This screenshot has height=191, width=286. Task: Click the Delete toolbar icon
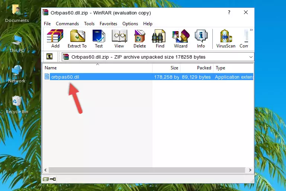click(x=140, y=39)
